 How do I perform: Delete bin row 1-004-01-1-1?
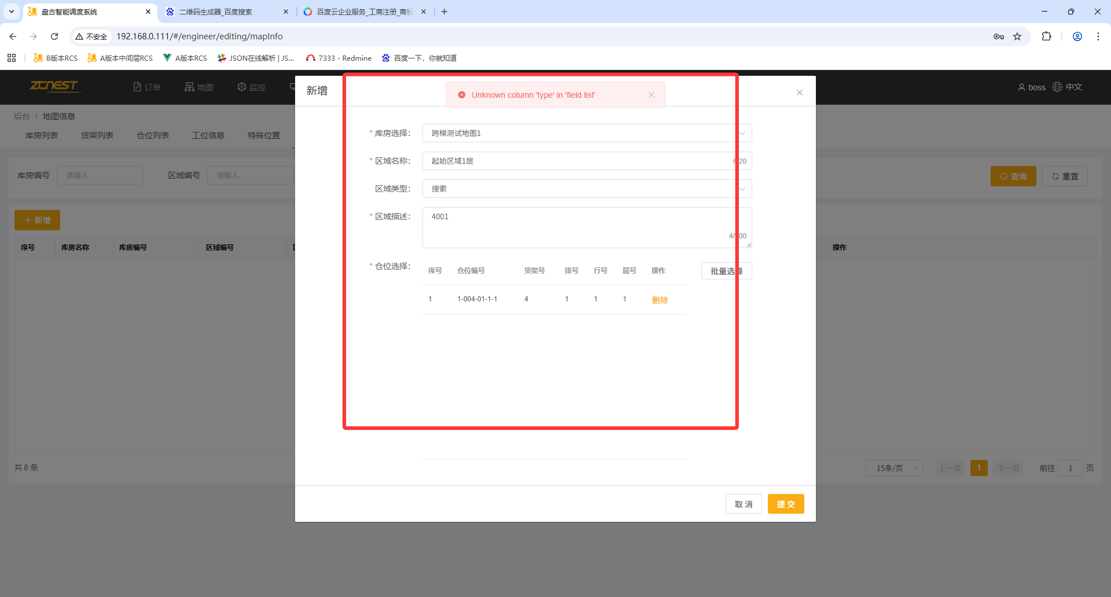[x=660, y=300]
